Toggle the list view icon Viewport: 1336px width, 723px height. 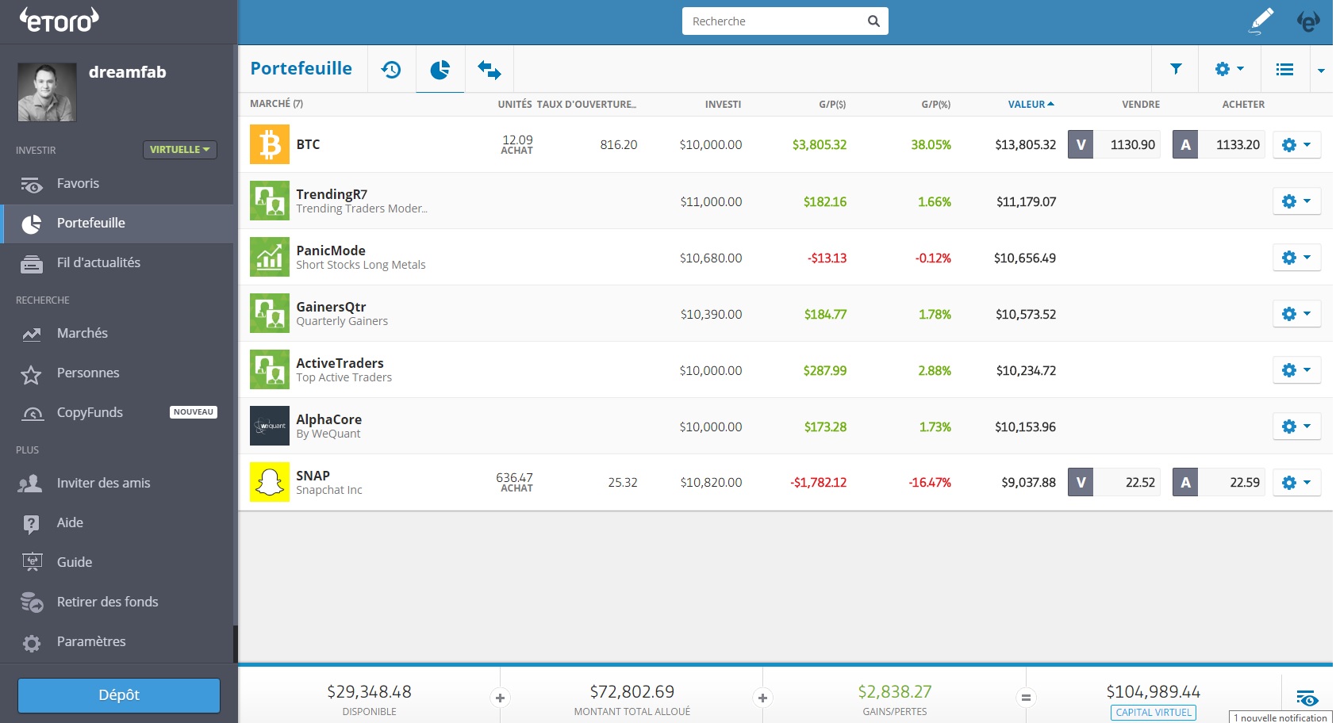(x=1284, y=70)
